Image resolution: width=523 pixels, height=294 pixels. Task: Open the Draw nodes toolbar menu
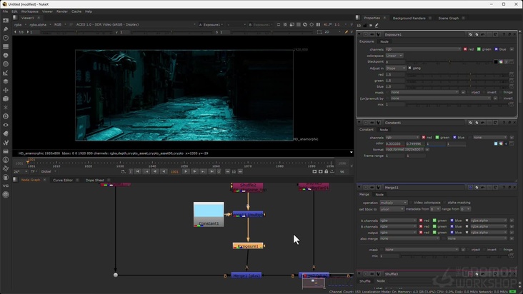(x=6, y=29)
